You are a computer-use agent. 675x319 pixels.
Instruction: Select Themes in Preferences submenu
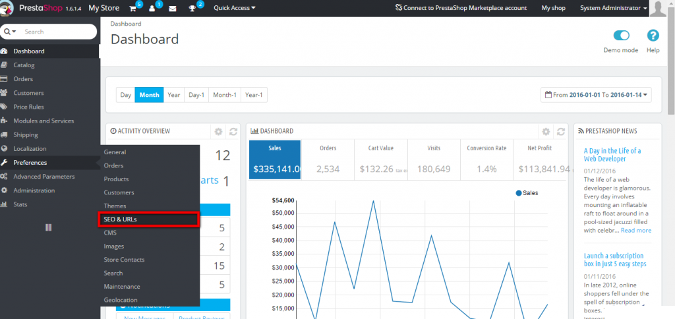point(115,206)
